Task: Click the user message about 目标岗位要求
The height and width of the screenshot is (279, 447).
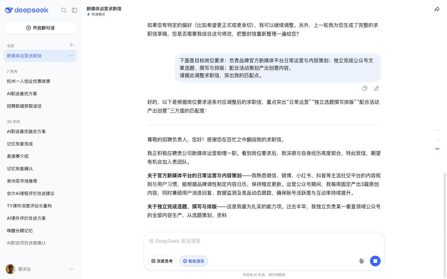Action: (x=278, y=68)
